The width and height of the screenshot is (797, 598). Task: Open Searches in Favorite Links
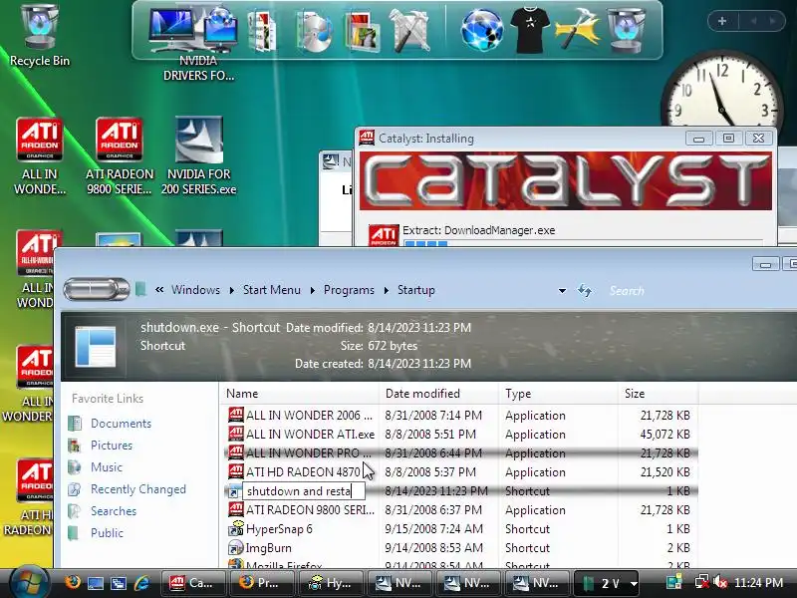[x=114, y=511]
